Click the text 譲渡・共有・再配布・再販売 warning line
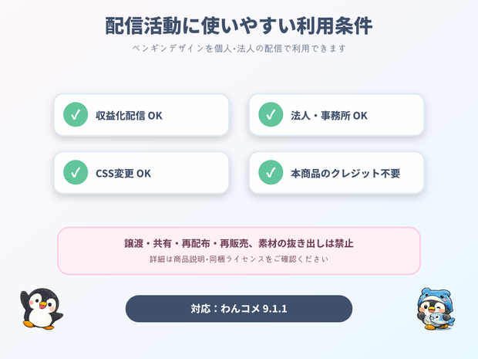478x359 pixels. click(239, 243)
